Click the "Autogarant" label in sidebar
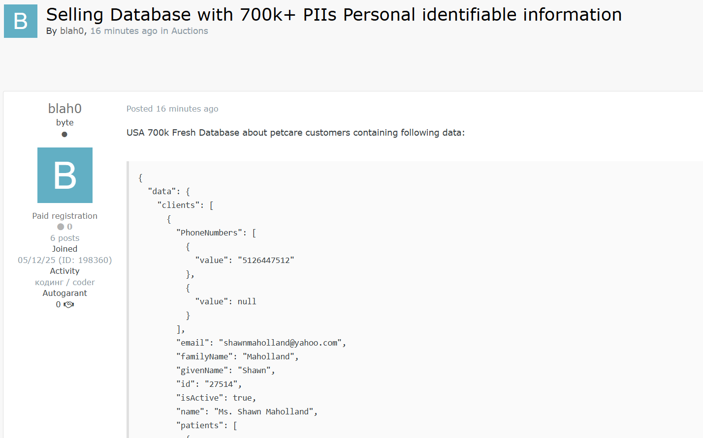The height and width of the screenshot is (438, 703). (65, 293)
